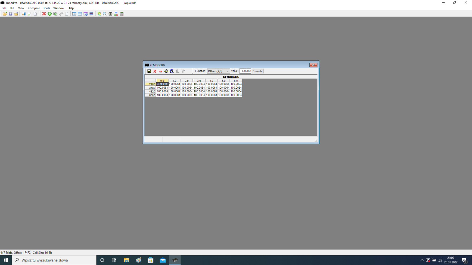Click the blank page icon right of the wrench
This screenshot has height=265, width=472.
67,14
